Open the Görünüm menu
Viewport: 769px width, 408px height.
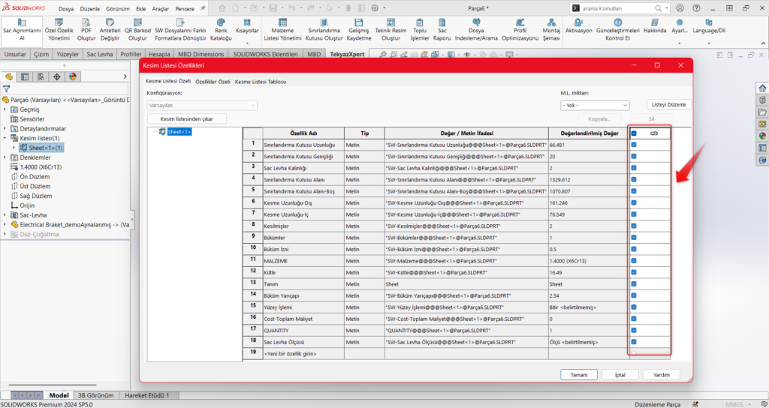click(119, 9)
